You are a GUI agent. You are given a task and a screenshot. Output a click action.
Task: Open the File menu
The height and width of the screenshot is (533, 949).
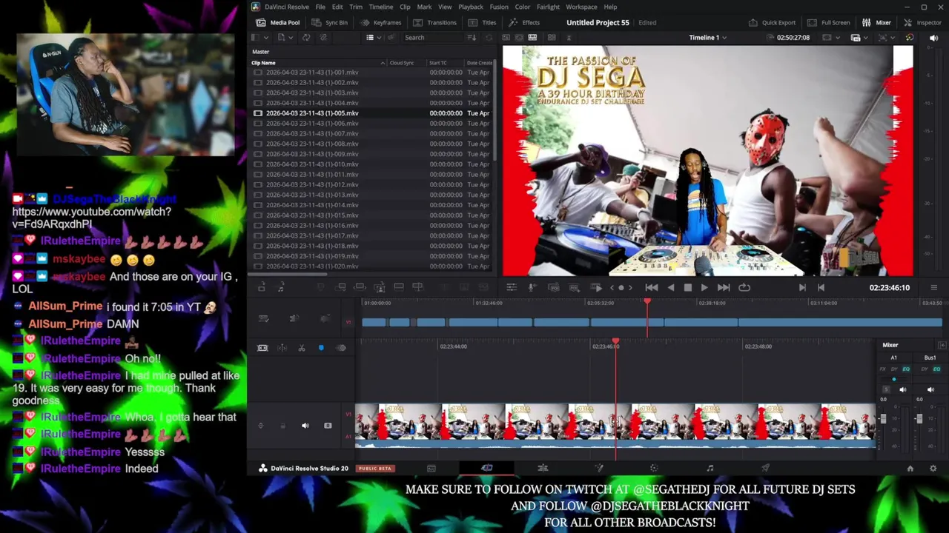[320, 7]
